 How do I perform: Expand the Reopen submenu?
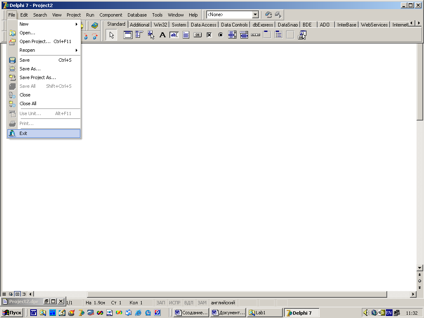pyautogui.click(x=44, y=50)
